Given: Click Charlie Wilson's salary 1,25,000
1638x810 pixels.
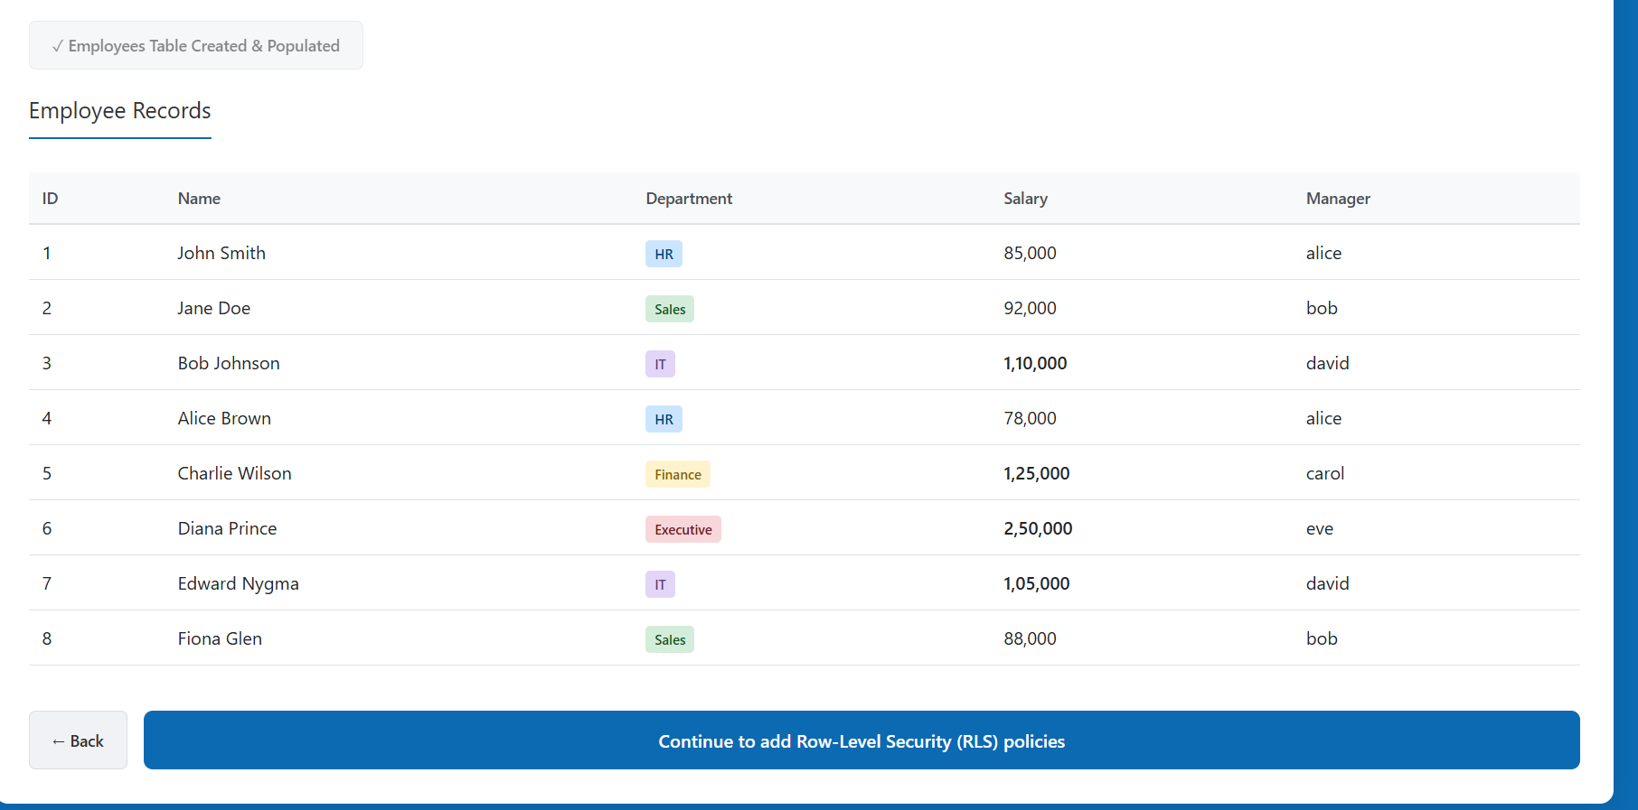Looking at the screenshot, I should tap(1036, 473).
